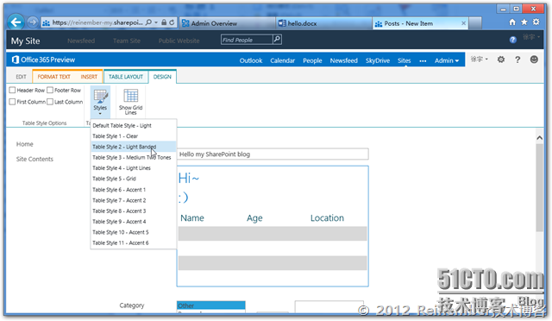Select Table Style 10 - Accent 5
Screen dimensions: 552x321
click(134, 232)
